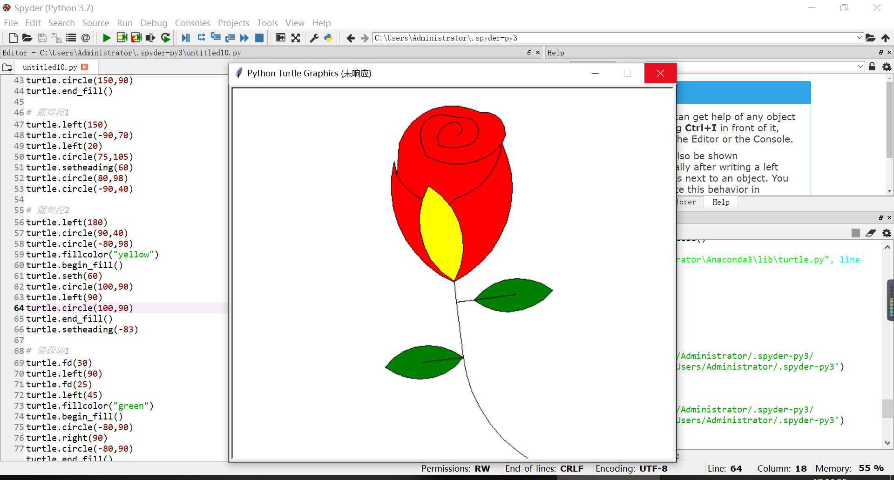Open PYTHONPATH manager Python icon
Viewport: 894px width, 480px height.
pyautogui.click(x=328, y=38)
